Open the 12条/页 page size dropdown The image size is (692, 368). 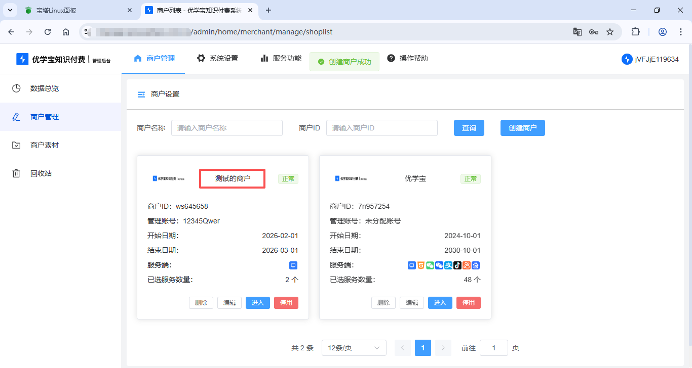pos(354,348)
